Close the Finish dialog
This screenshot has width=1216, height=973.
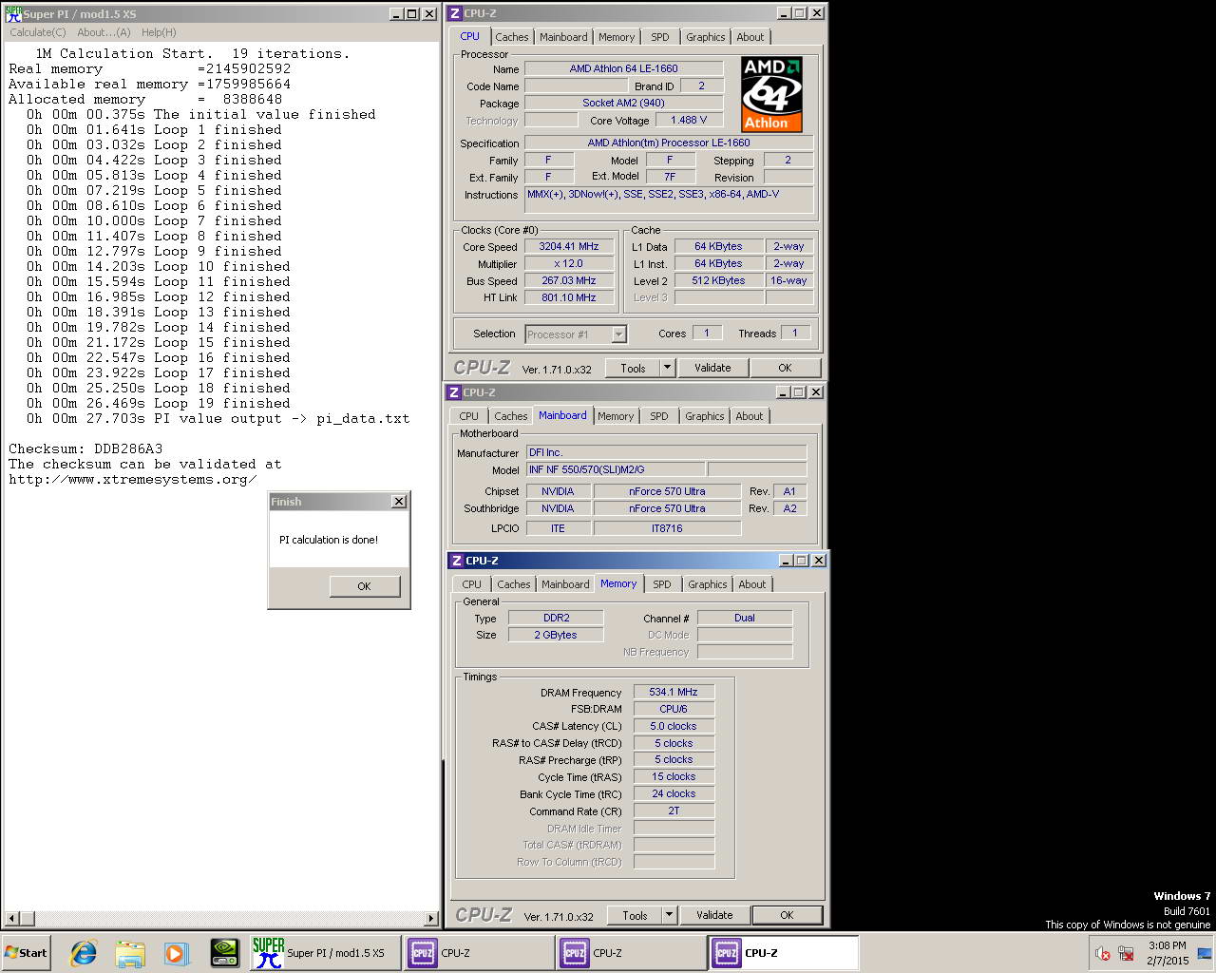[x=399, y=502]
